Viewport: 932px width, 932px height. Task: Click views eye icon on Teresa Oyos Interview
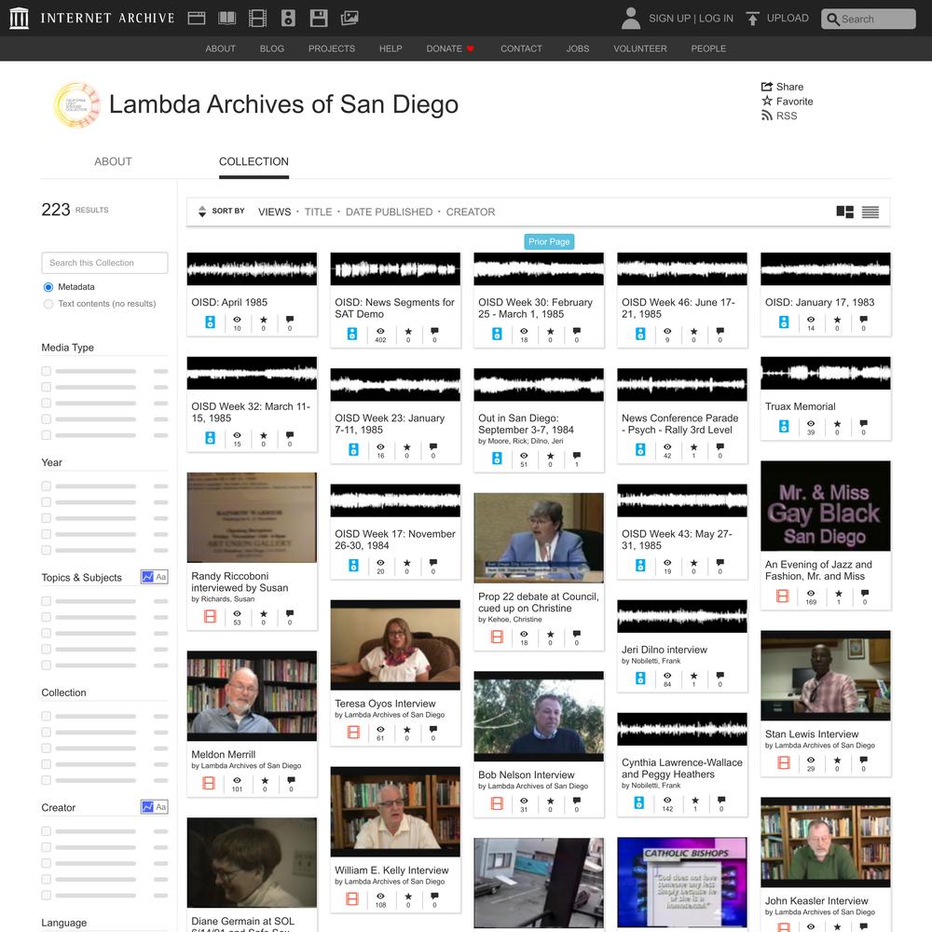pyautogui.click(x=380, y=730)
